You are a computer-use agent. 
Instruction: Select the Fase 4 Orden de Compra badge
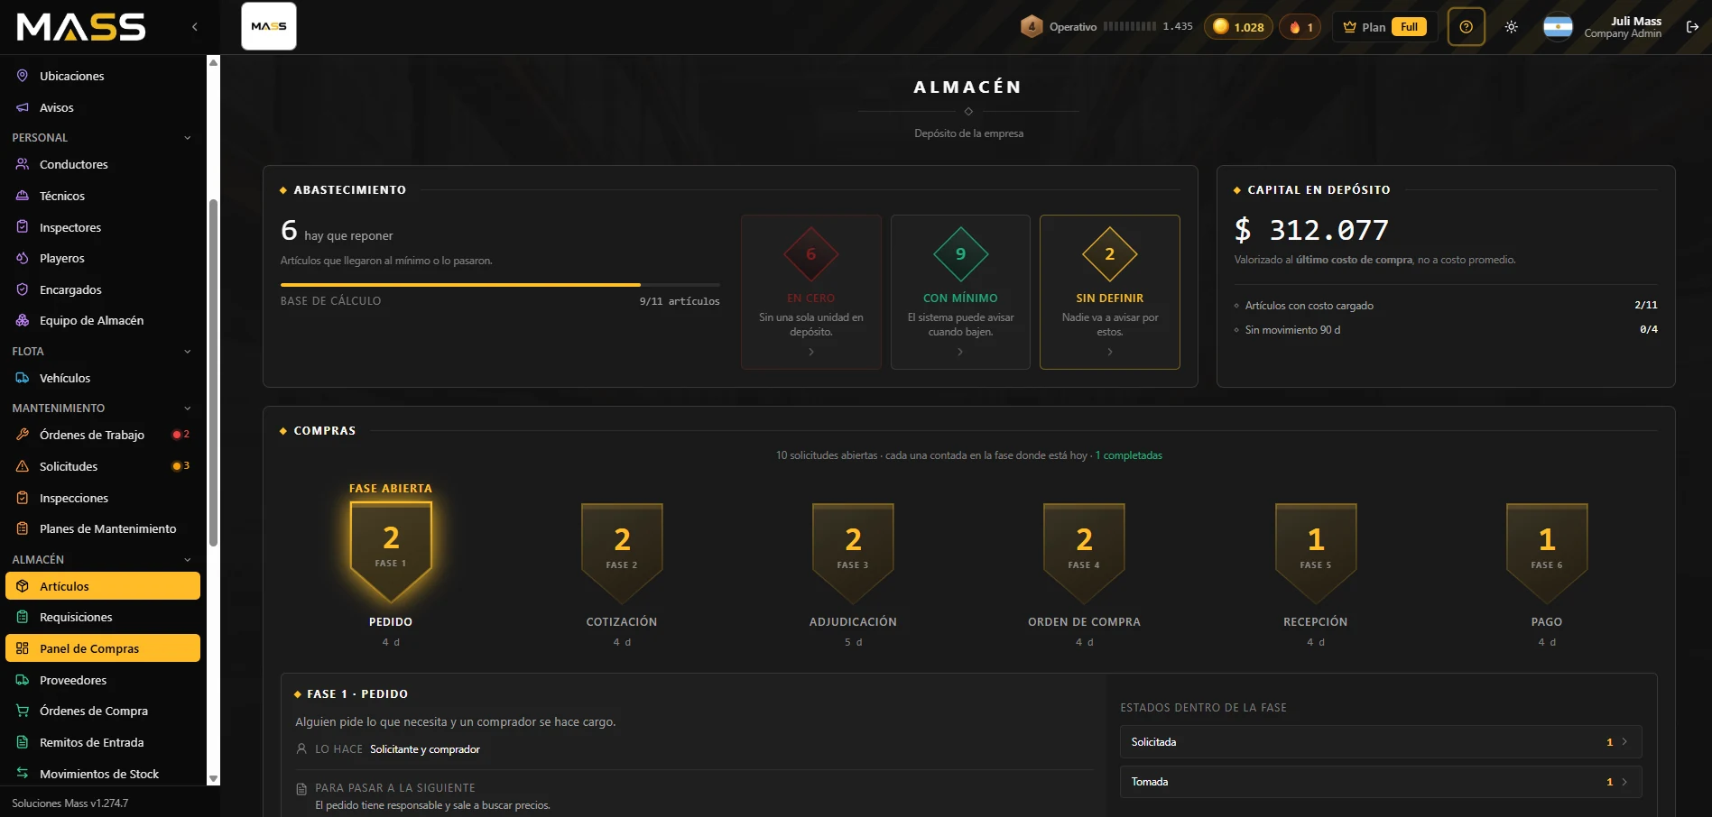(x=1084, y=553)
